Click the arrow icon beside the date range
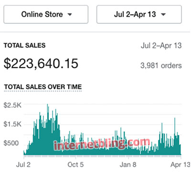Viewport: 191px width, 173px height. [x=163, y=15]
